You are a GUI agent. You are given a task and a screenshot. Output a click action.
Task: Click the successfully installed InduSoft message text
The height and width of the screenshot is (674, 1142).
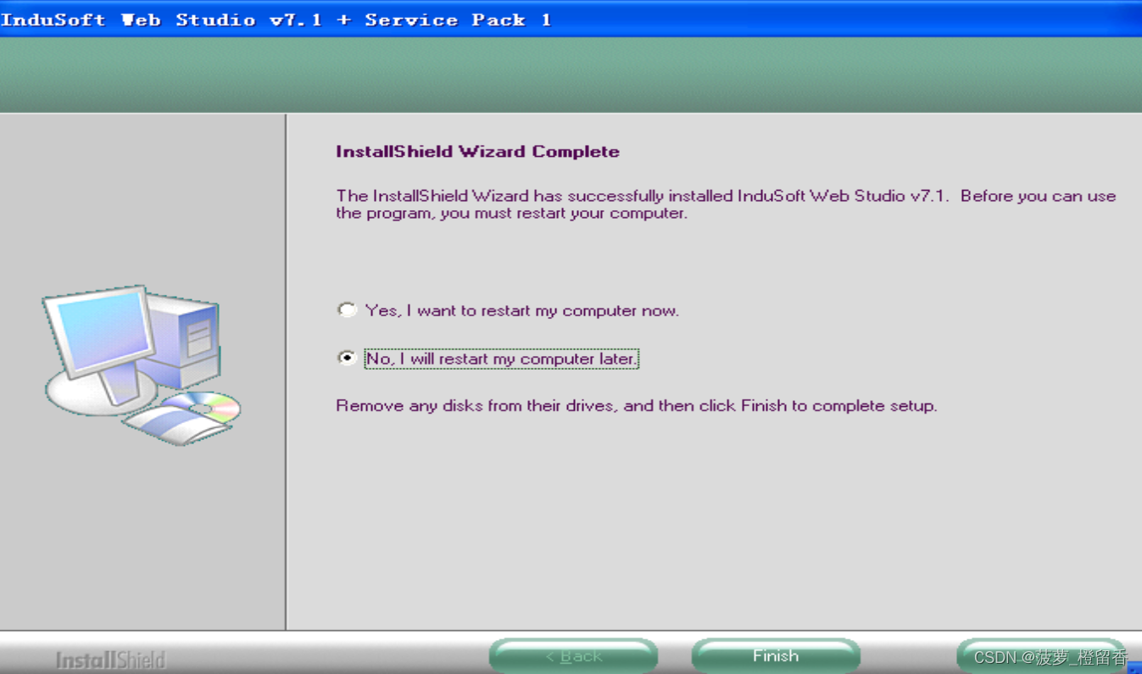(726, 204)
